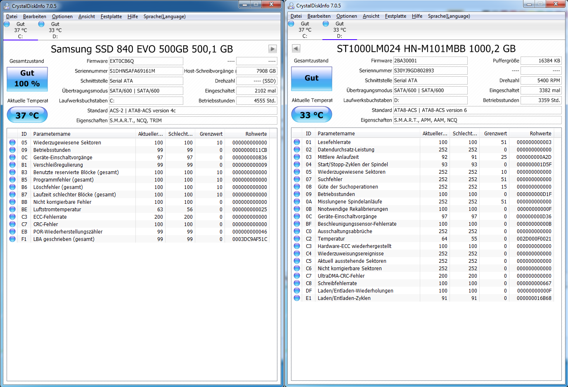Click status icon of Wiederzugewiesene Sektoren row, left window
The image size is (568, 387).
[12, 142]
